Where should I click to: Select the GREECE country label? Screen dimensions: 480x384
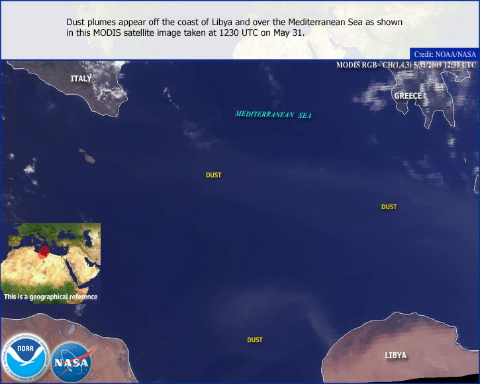[408, 96]
